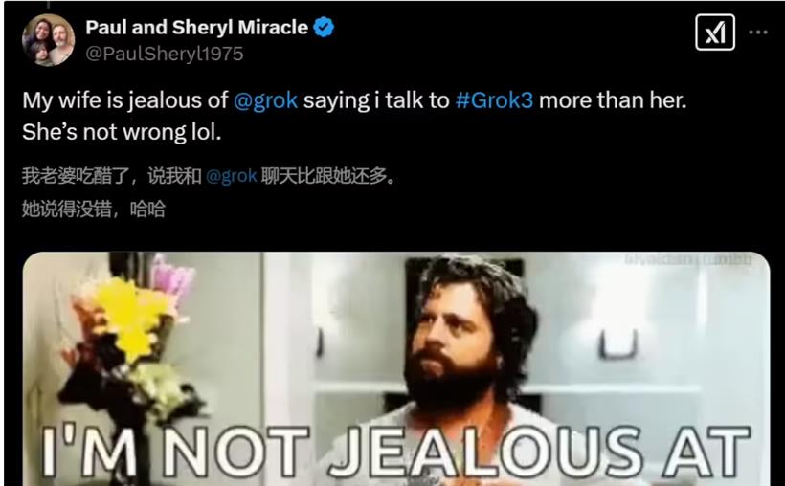Open the GIF of the bearded man
The height and width of the screenshot is (486, 785).
pyautogui.click(x=396, y=369)
